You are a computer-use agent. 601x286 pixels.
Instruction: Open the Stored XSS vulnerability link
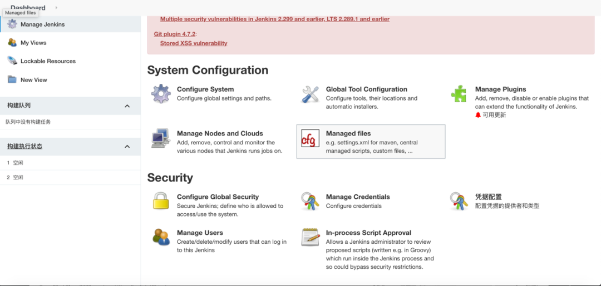(x=194, y=43)
